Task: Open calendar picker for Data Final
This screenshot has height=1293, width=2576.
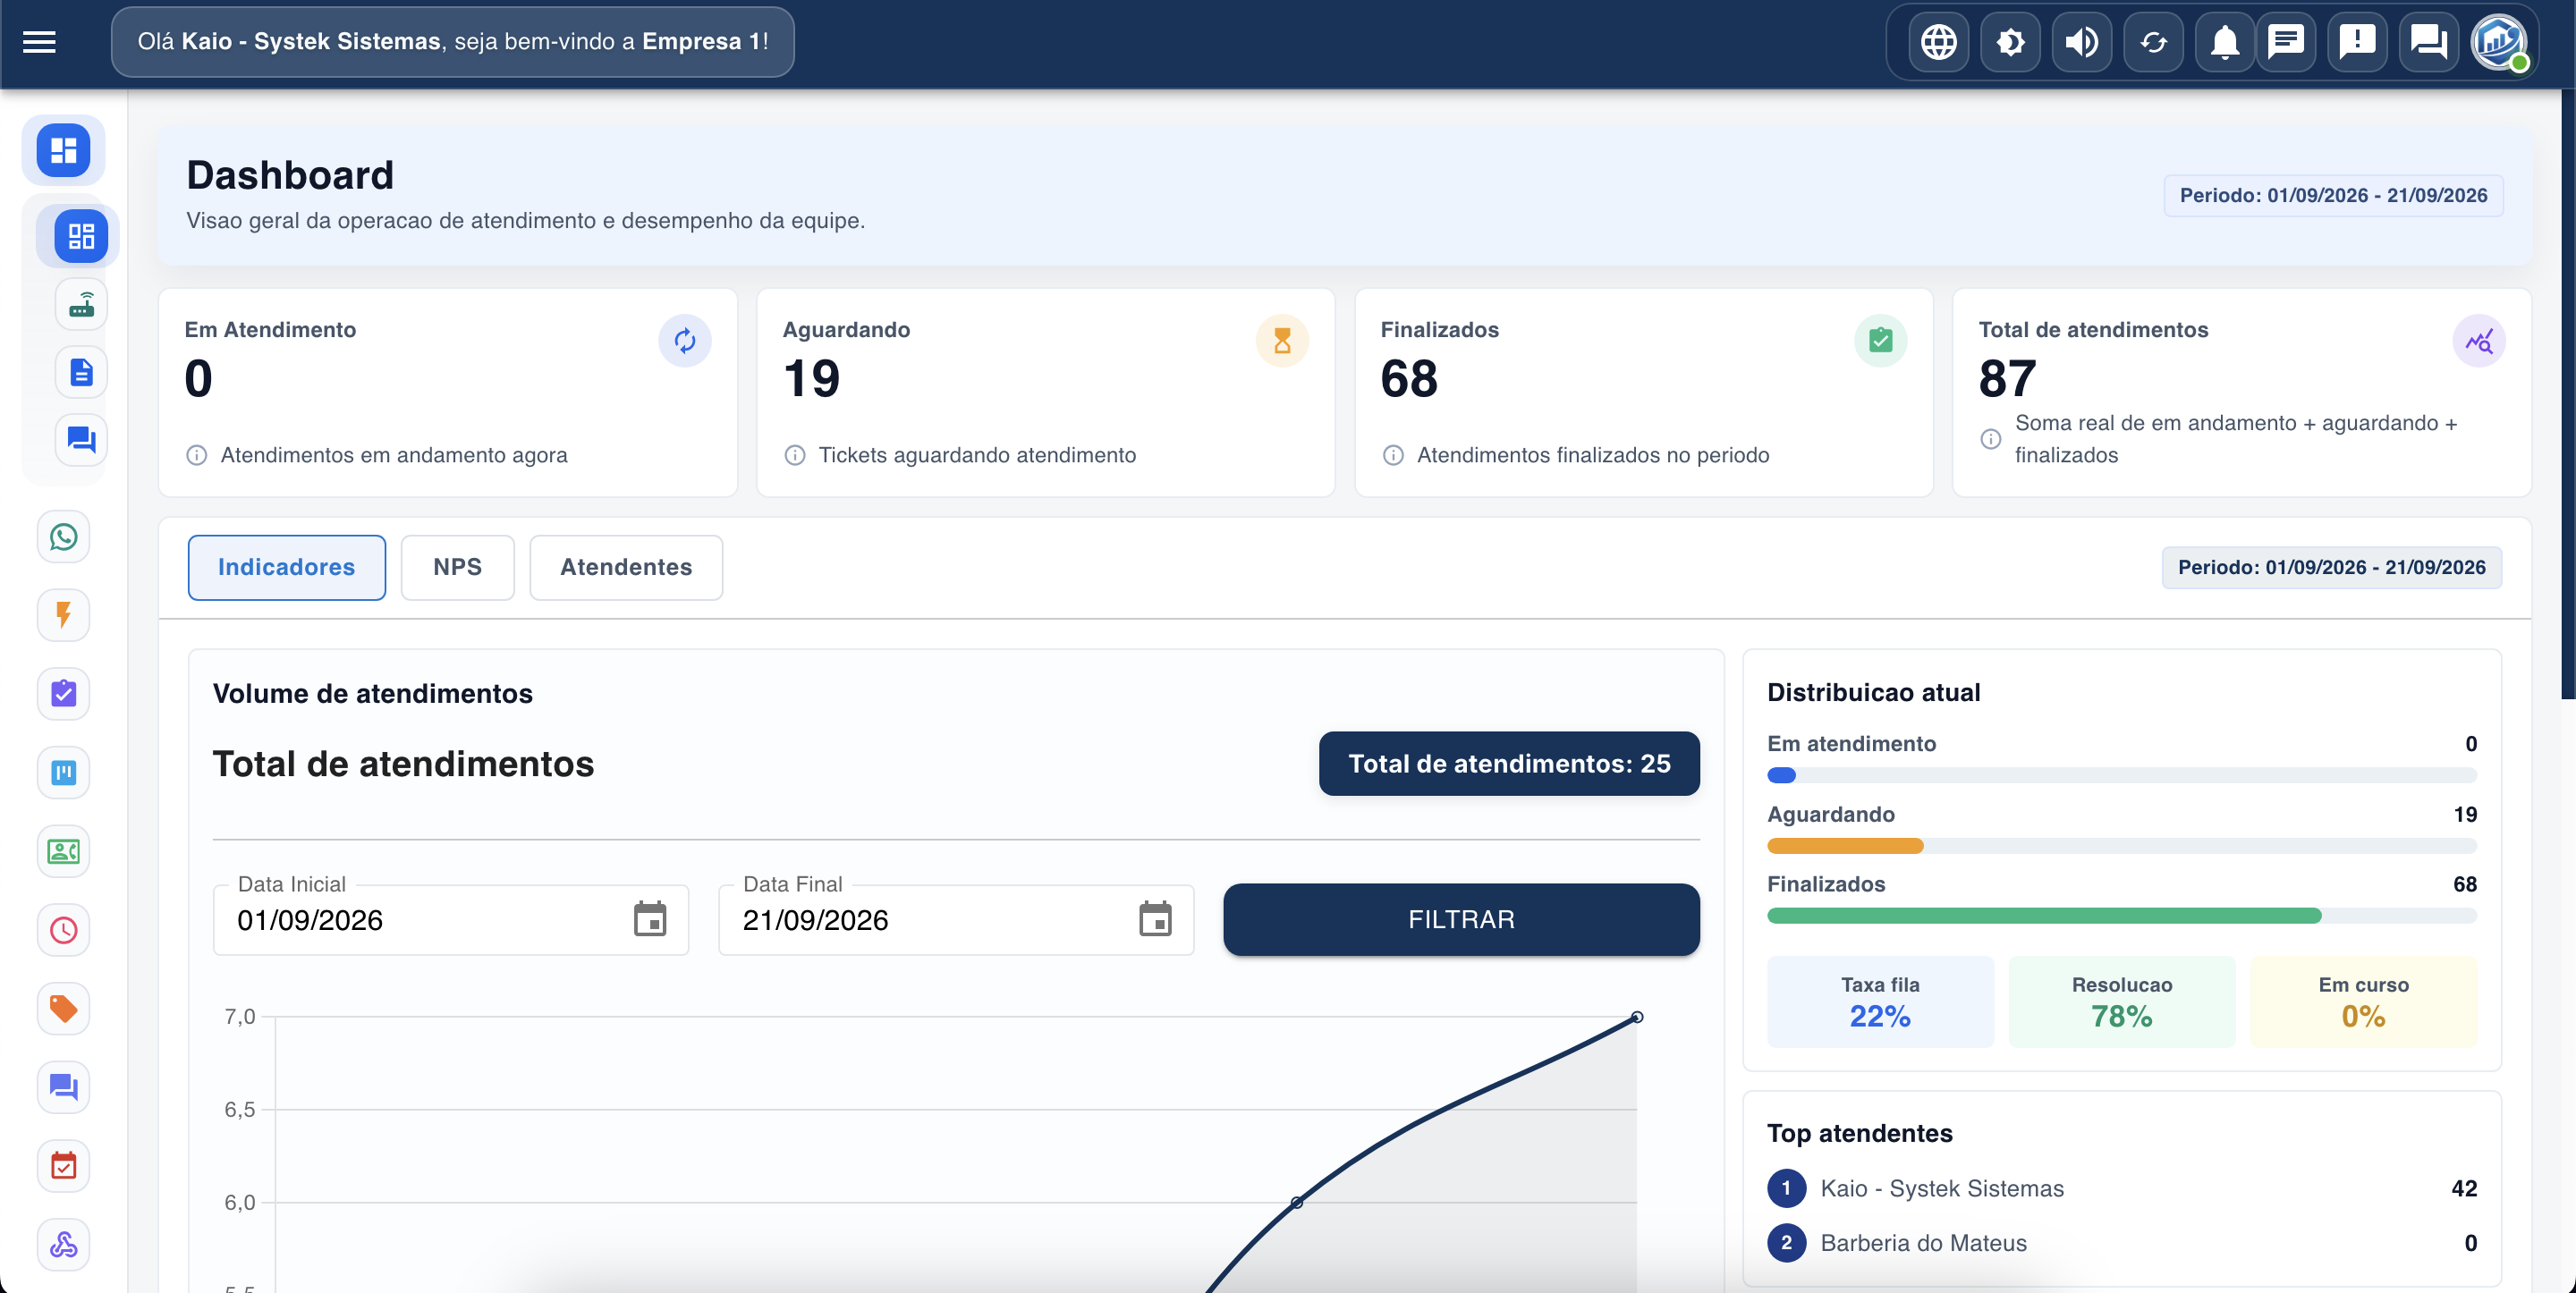Action: point(1155,919)
